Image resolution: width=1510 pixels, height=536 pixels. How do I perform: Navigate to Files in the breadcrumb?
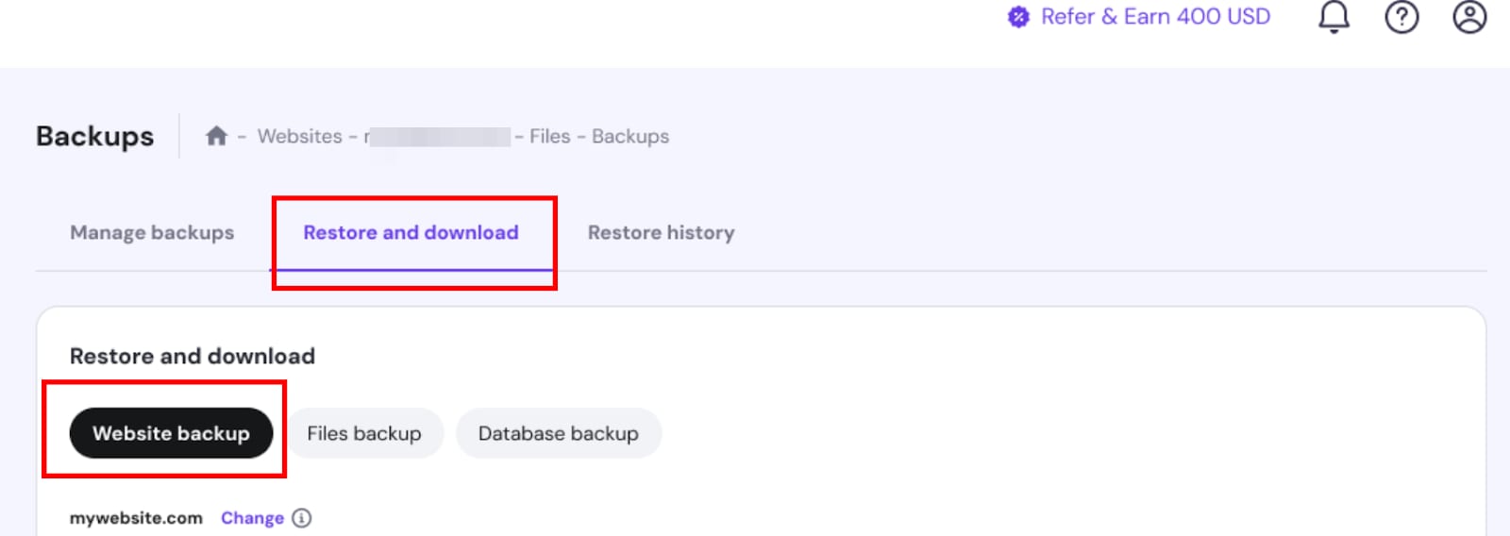549,136
